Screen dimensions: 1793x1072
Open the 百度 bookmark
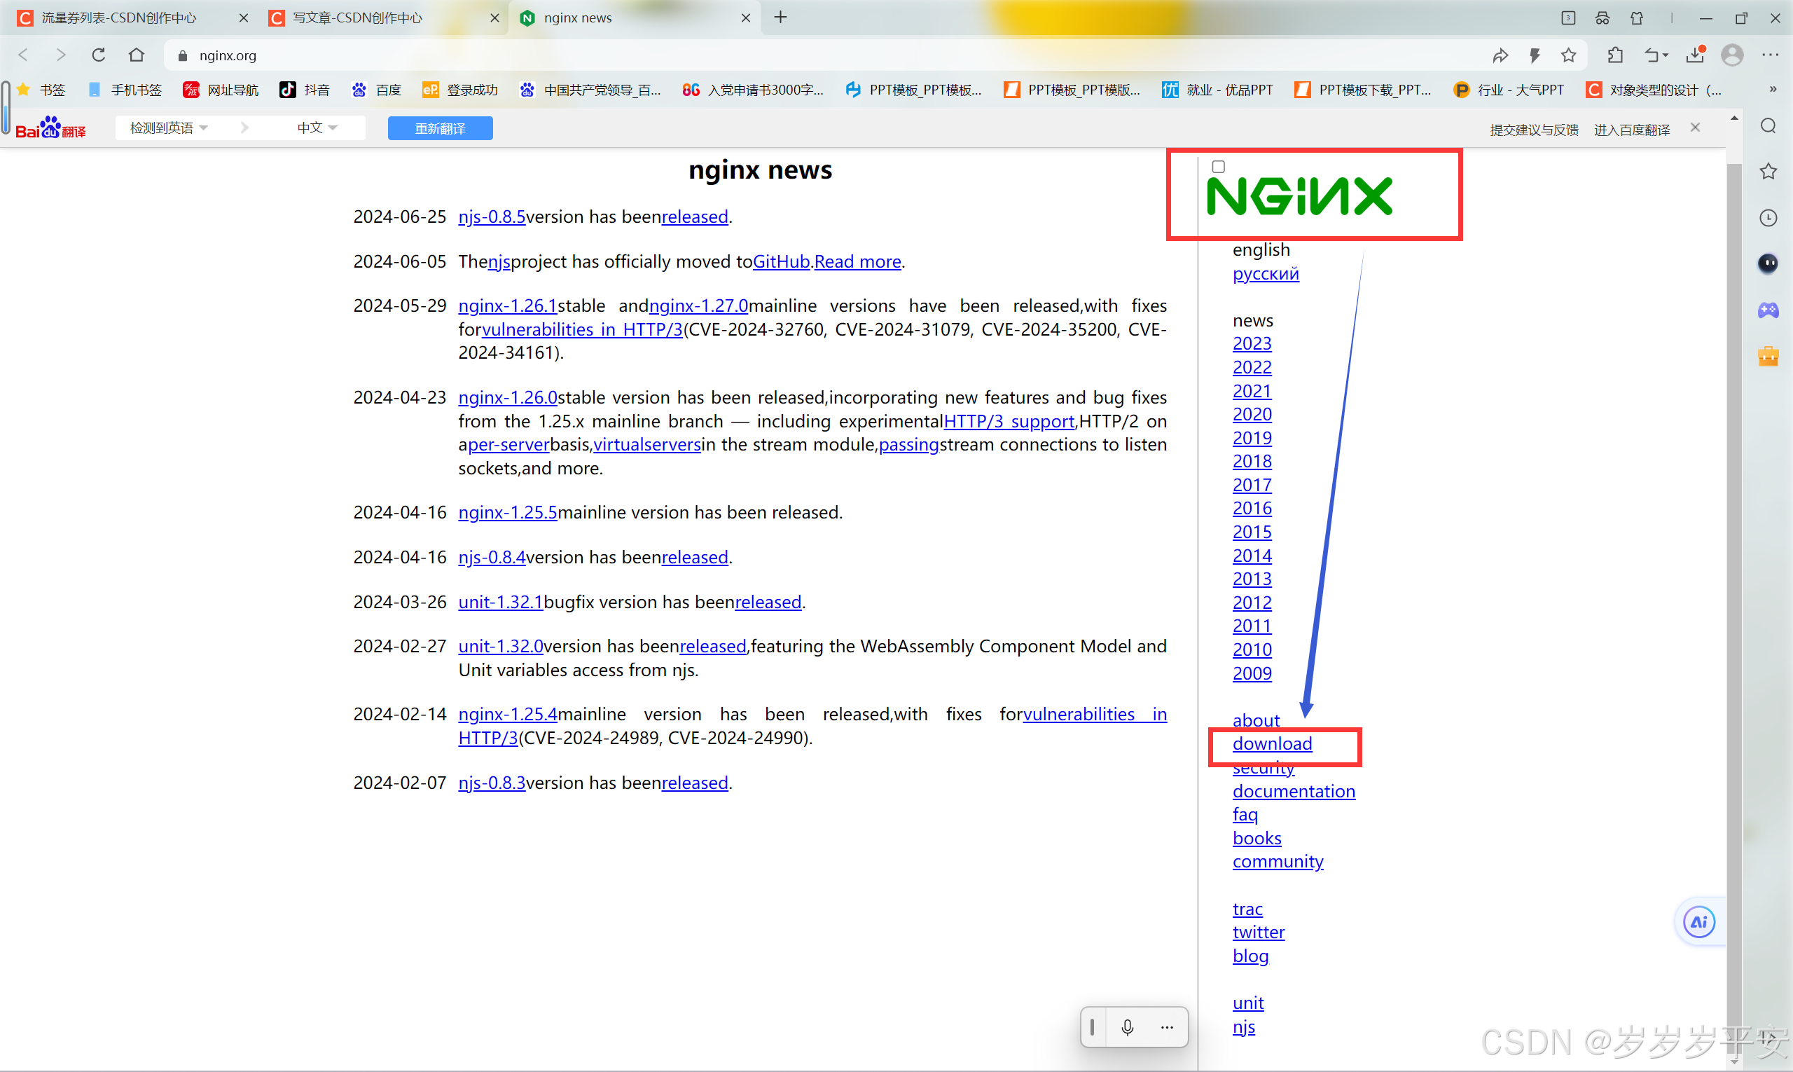376,90
